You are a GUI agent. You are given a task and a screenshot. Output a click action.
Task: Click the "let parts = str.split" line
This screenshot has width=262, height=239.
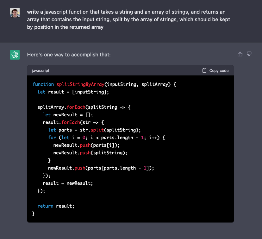pyautogui.click(x=94, y=130)
